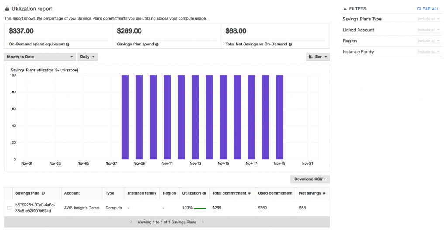Screen dimensions: 447x233
Task: Open the Bar chart type dropdown
Action: [318, 57]
